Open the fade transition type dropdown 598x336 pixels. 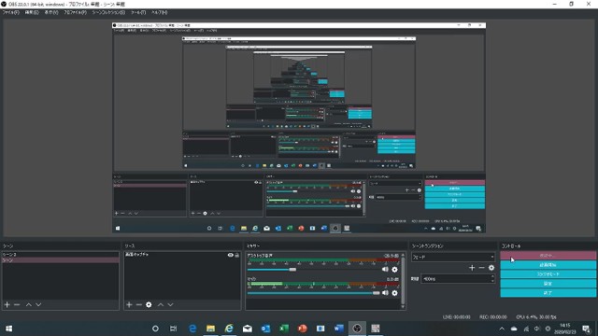(x=453, y=258)
